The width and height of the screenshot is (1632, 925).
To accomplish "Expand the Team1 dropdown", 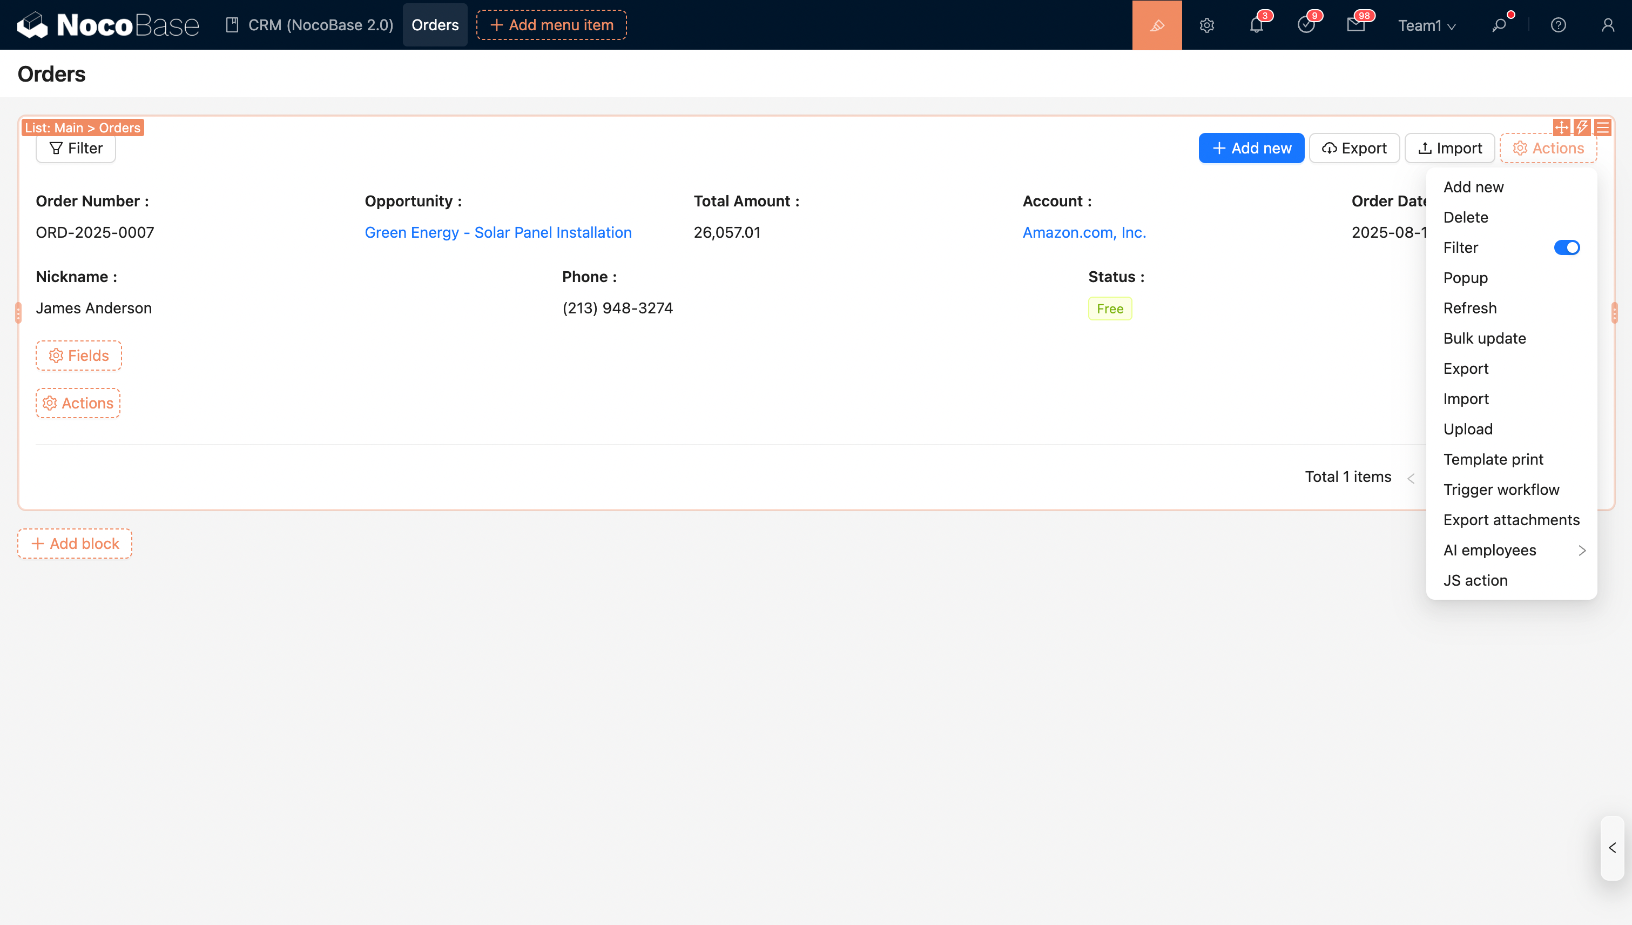I will coord(1426,25).
